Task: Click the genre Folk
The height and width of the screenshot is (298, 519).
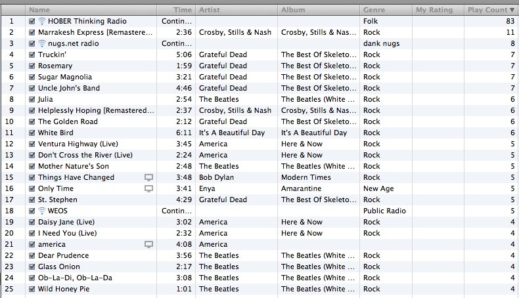Action: click(371, 21)
